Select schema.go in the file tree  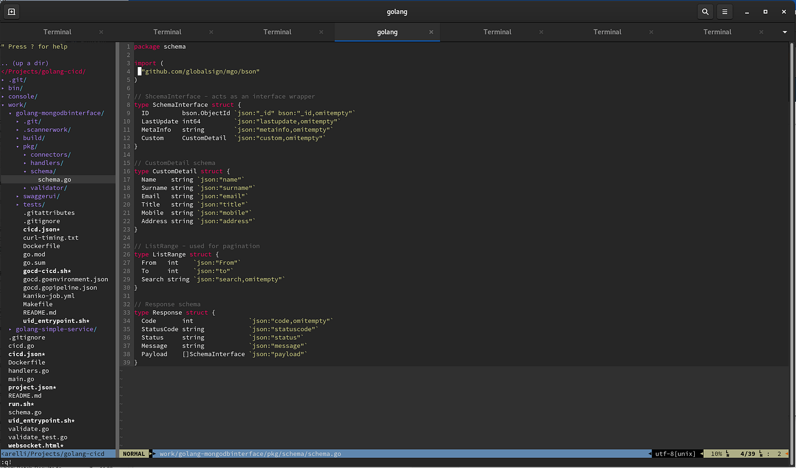click(x=54, y=179)
